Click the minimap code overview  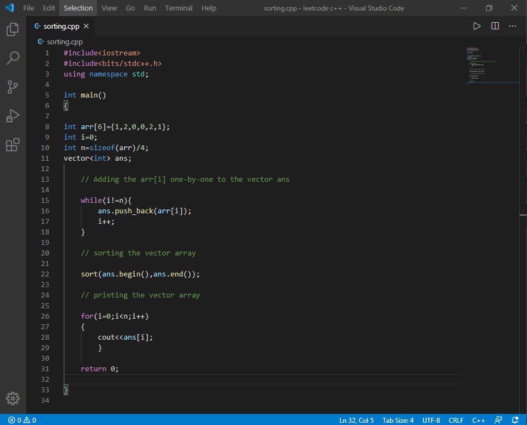[493, 65]
